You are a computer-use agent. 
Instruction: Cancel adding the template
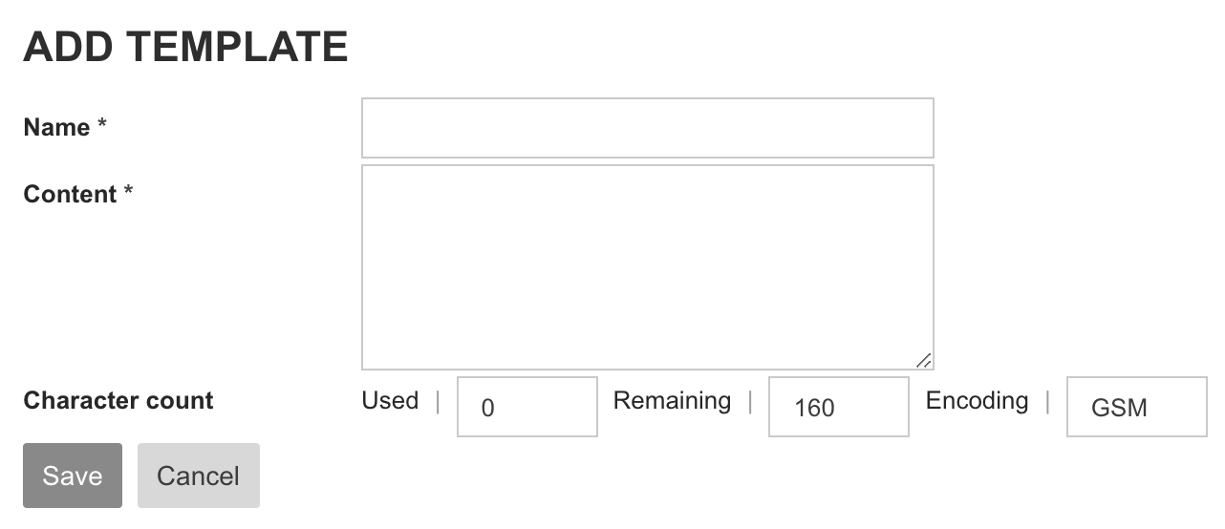(199, 476)
